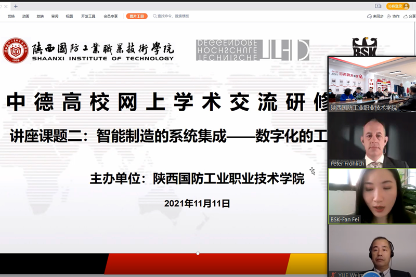
Task: Open the 协作 collaboration option
Action: [394, 16]
